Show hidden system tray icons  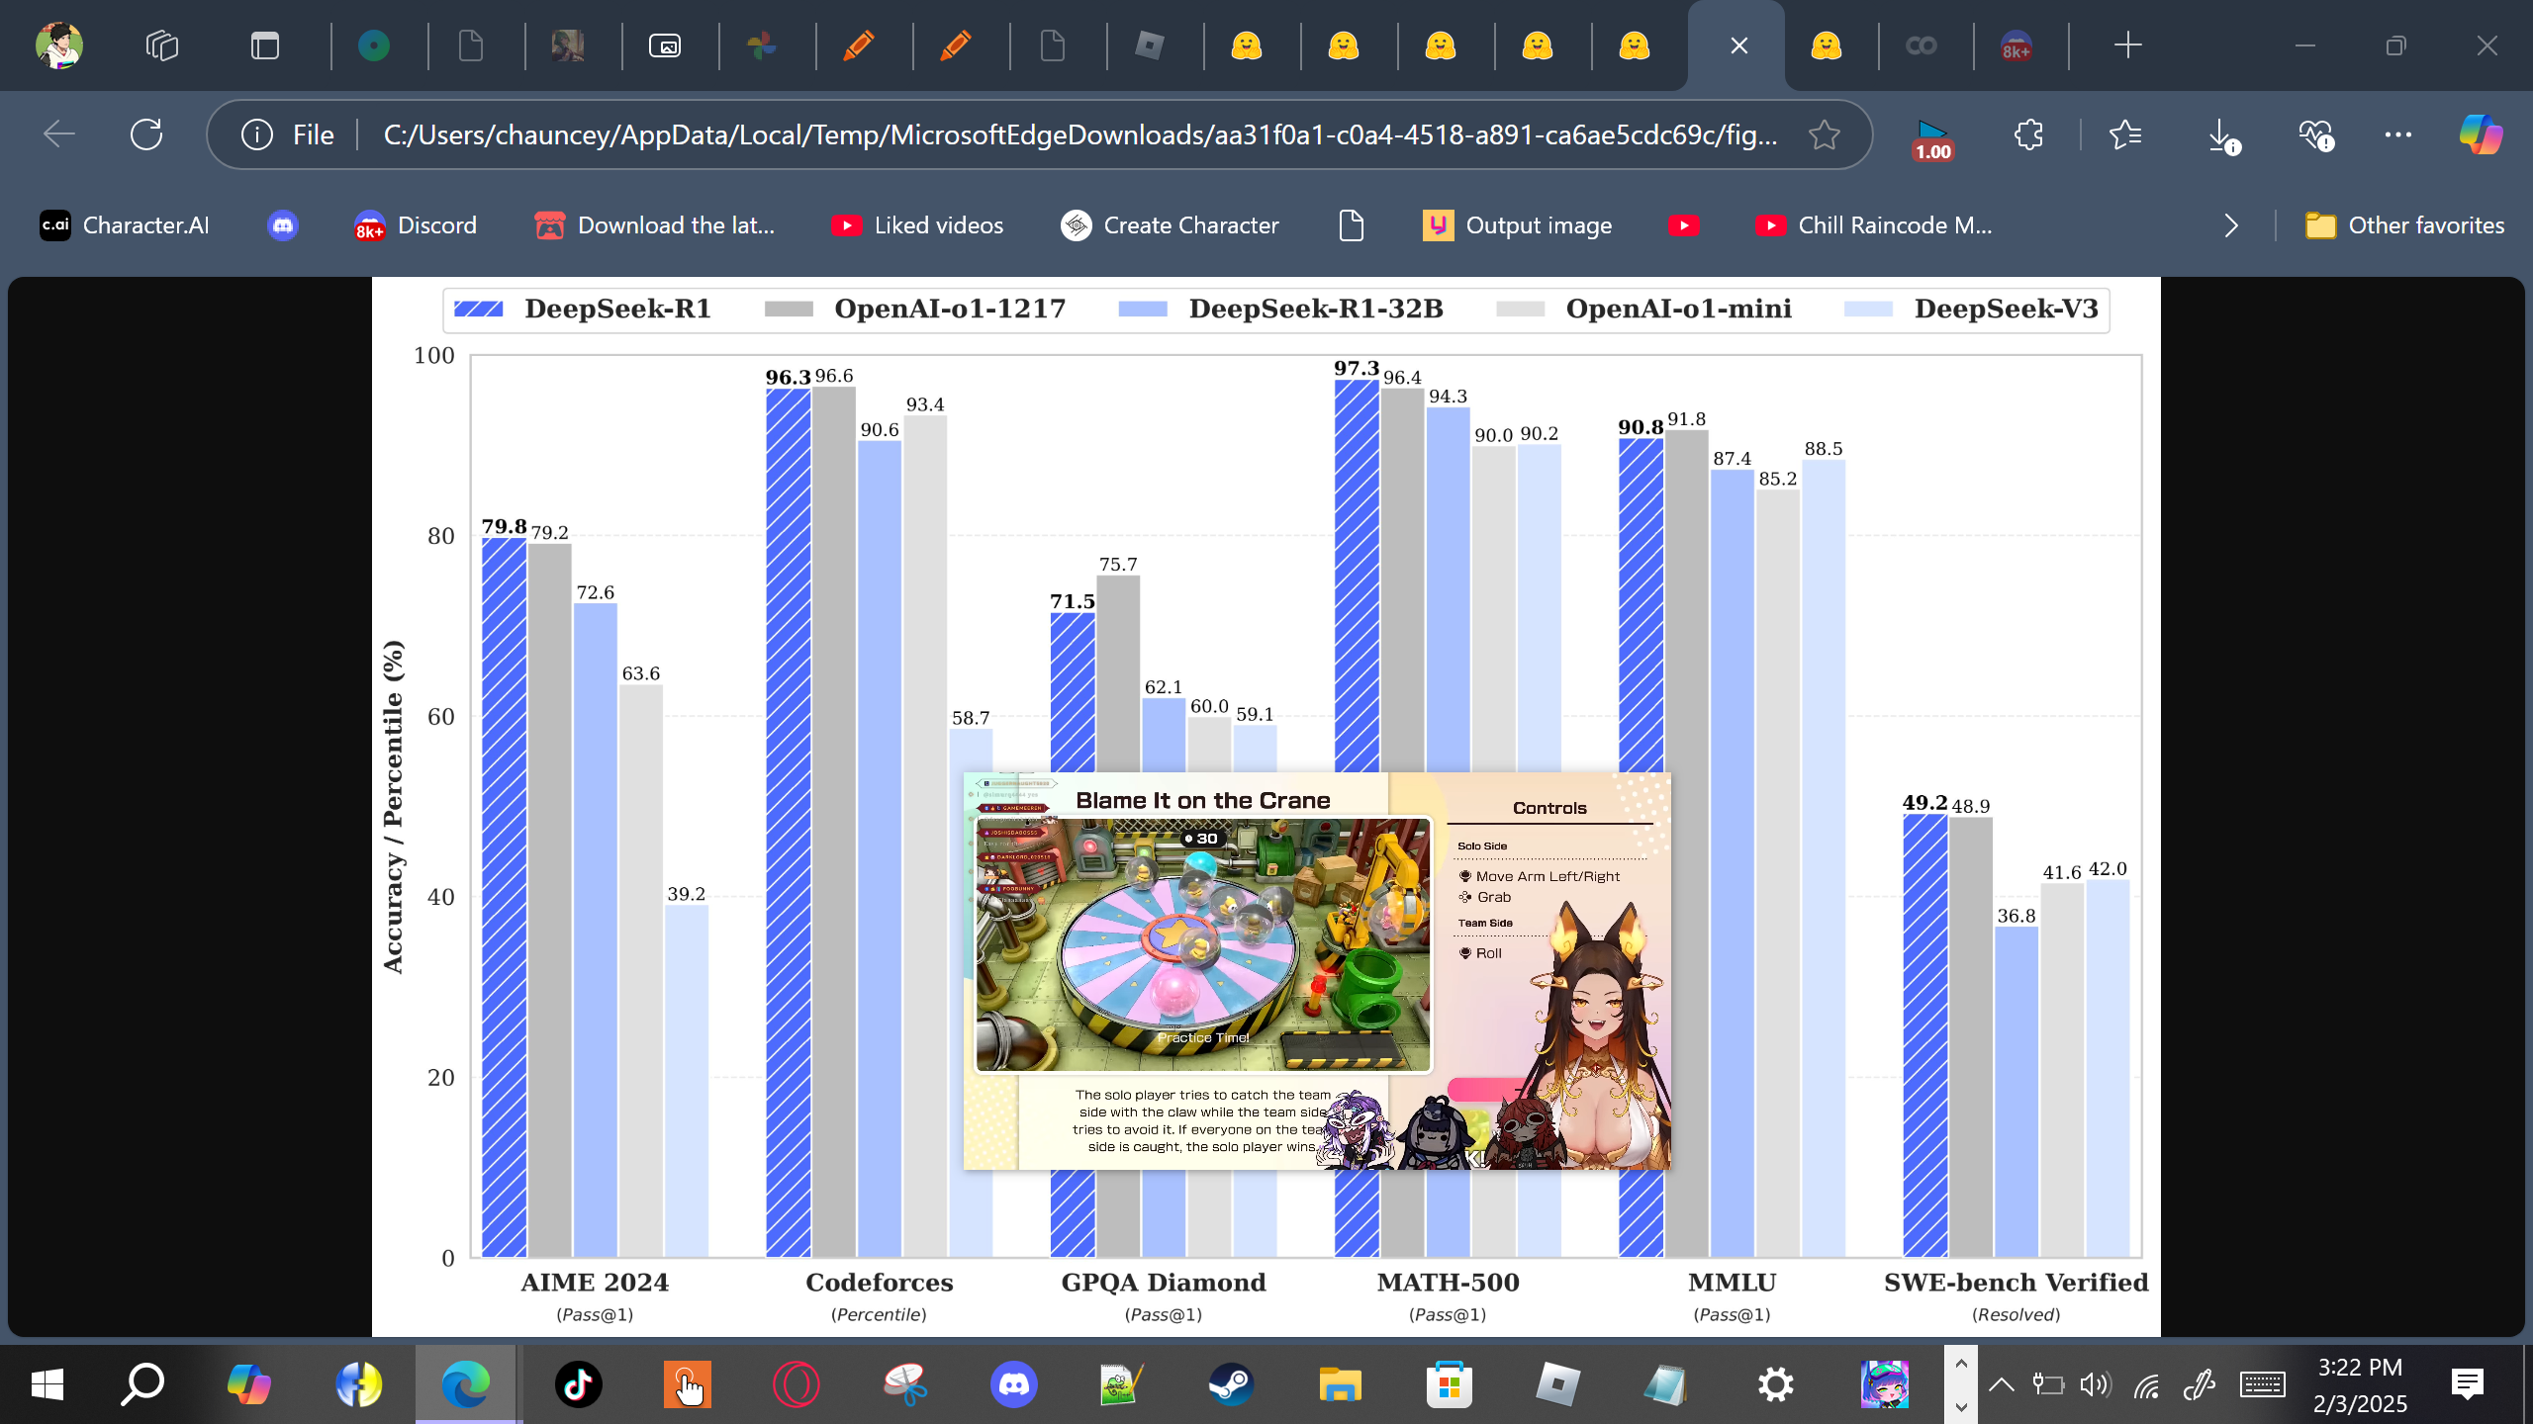click(x=2001, y=1384)
